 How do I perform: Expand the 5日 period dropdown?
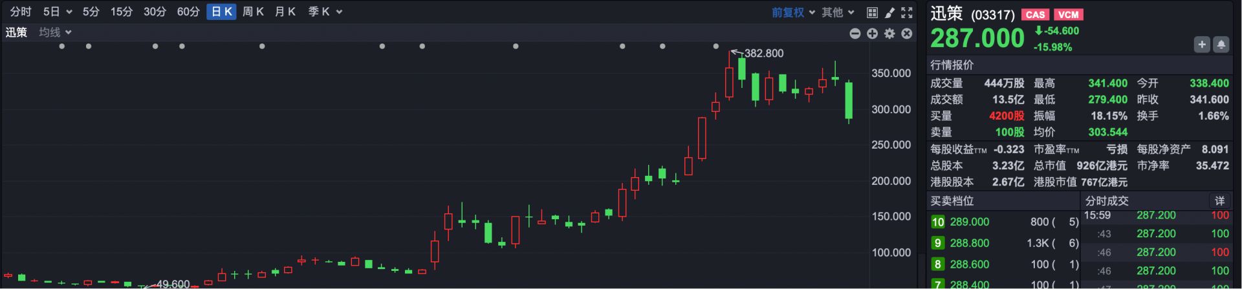click(x=57, y=12)
